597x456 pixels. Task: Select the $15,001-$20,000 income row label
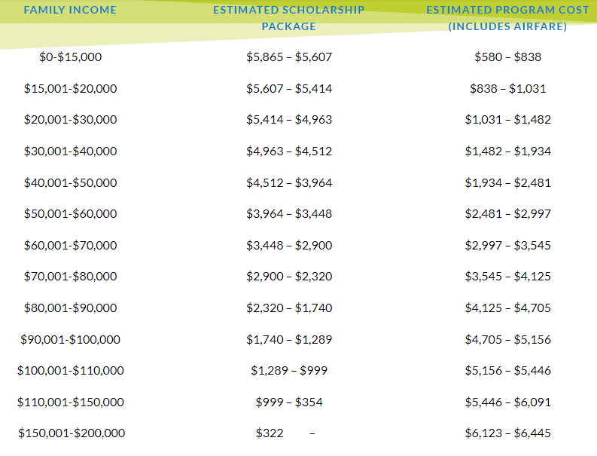71,88
